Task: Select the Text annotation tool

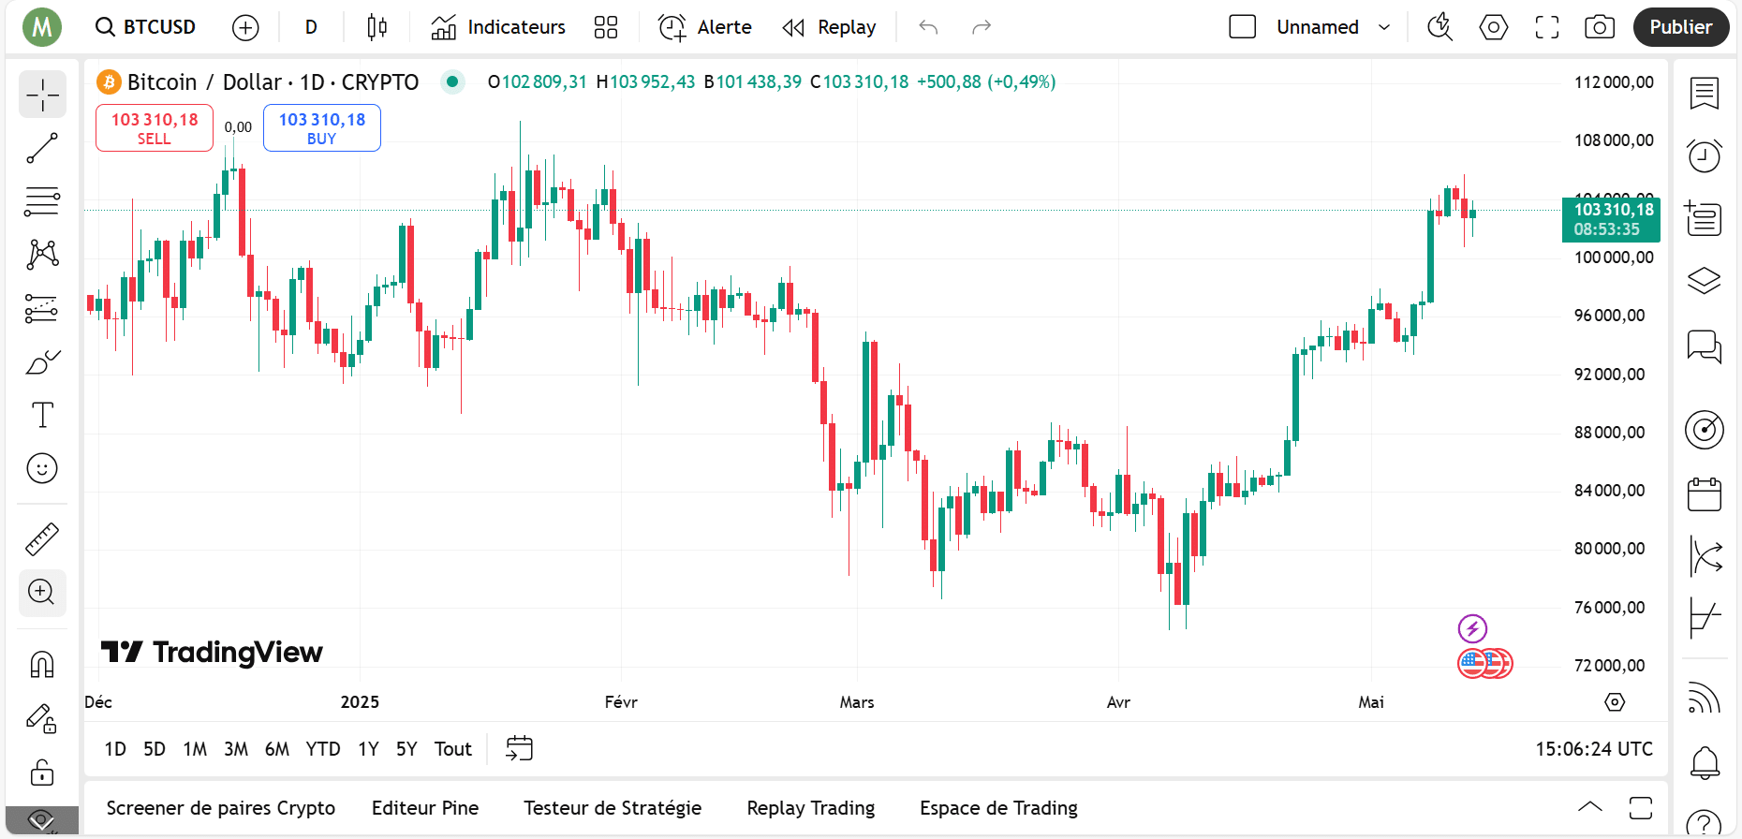Action: (x=42, y=415)
